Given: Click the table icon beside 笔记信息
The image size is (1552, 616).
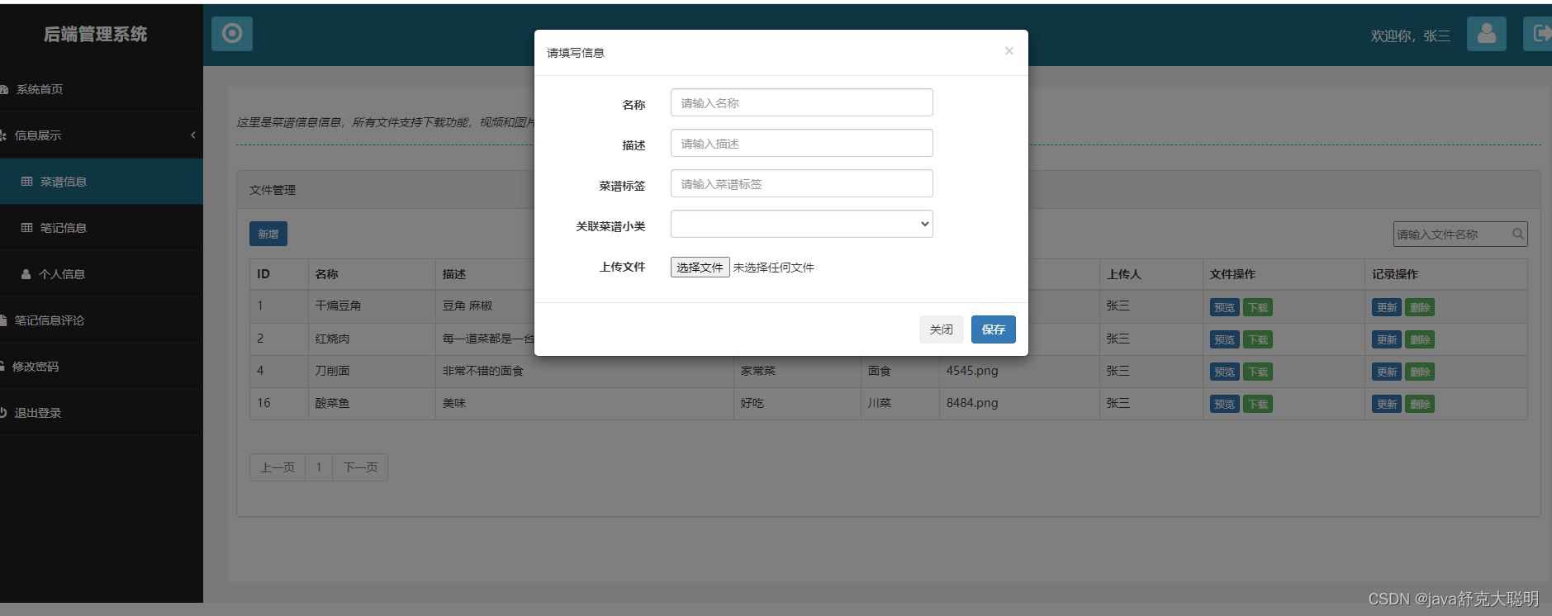Looking at the screenshot, I should pyautogui.click(x=27, y=228).
